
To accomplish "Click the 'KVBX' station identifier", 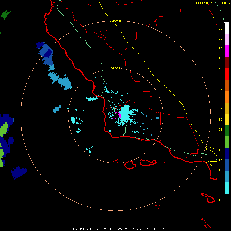I will point(123,229).
